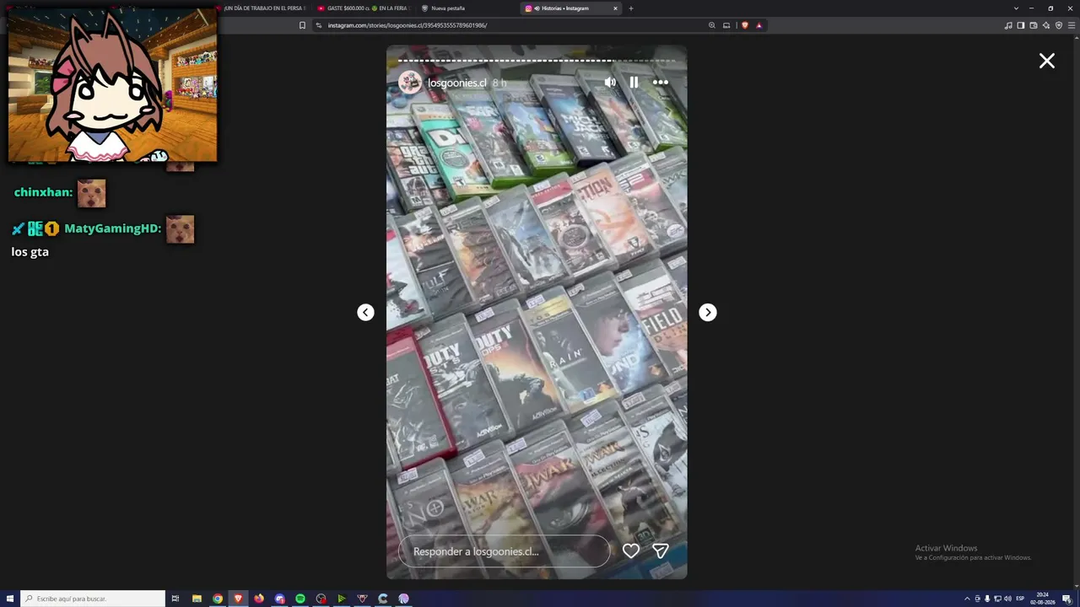Open the losgoonies.cl profile avatar
Image resolution: width=1080 pixels, height=607 pixels.
(x=410, y=83)
